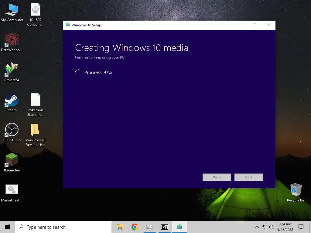Open 7-Zip from the taskbar
This screenshot has width=311, height=233.
point(165,227)
